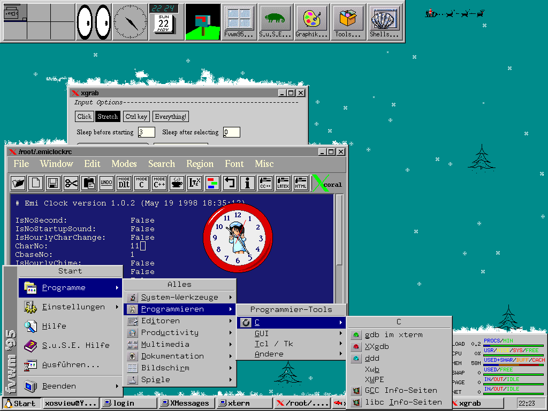
Task: Switch to XMessages on the taskbar
Action: (x=186, y=404)
